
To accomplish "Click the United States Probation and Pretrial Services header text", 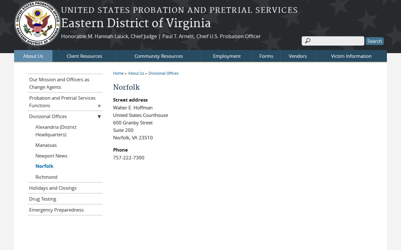I will point(179,10).
